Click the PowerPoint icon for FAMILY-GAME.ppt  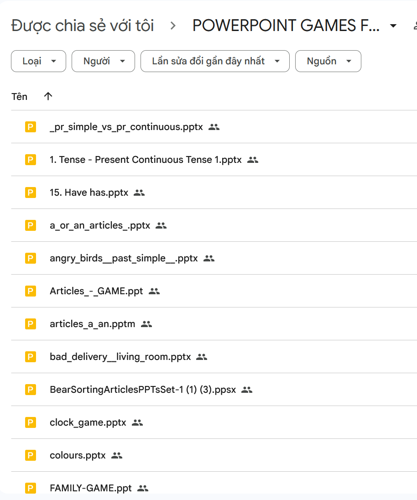[31, 488]
